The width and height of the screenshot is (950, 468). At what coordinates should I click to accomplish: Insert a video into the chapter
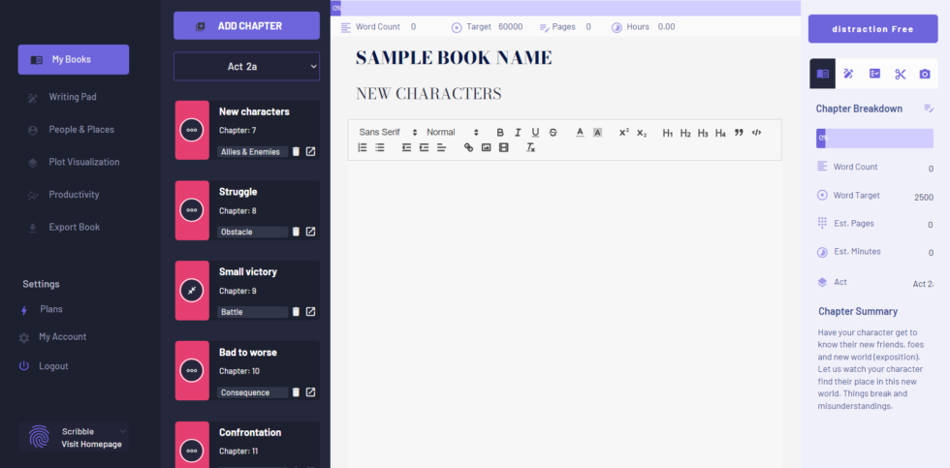(x=503, y=147)
